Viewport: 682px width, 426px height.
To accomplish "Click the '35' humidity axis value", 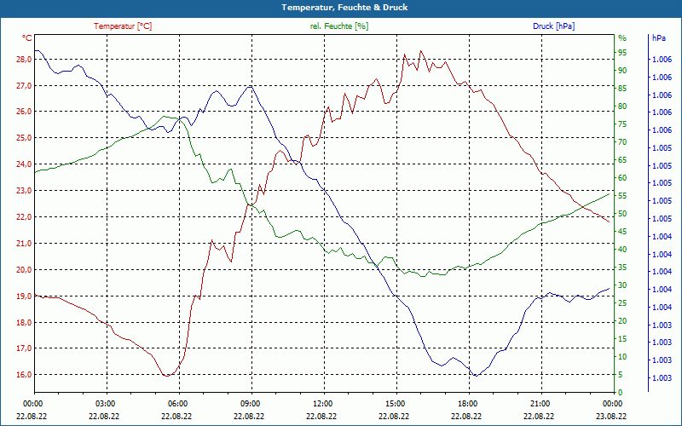I will [622, 268].
